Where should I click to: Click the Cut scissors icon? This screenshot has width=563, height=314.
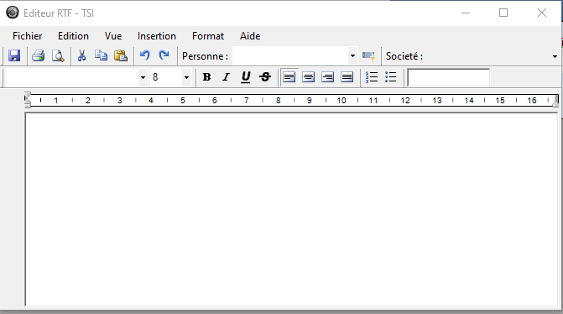click(x=82, y=55)
